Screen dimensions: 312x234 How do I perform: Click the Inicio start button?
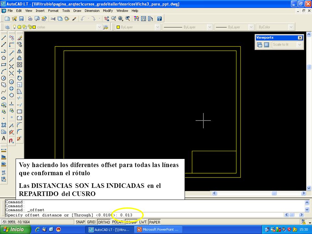(15, 229)
